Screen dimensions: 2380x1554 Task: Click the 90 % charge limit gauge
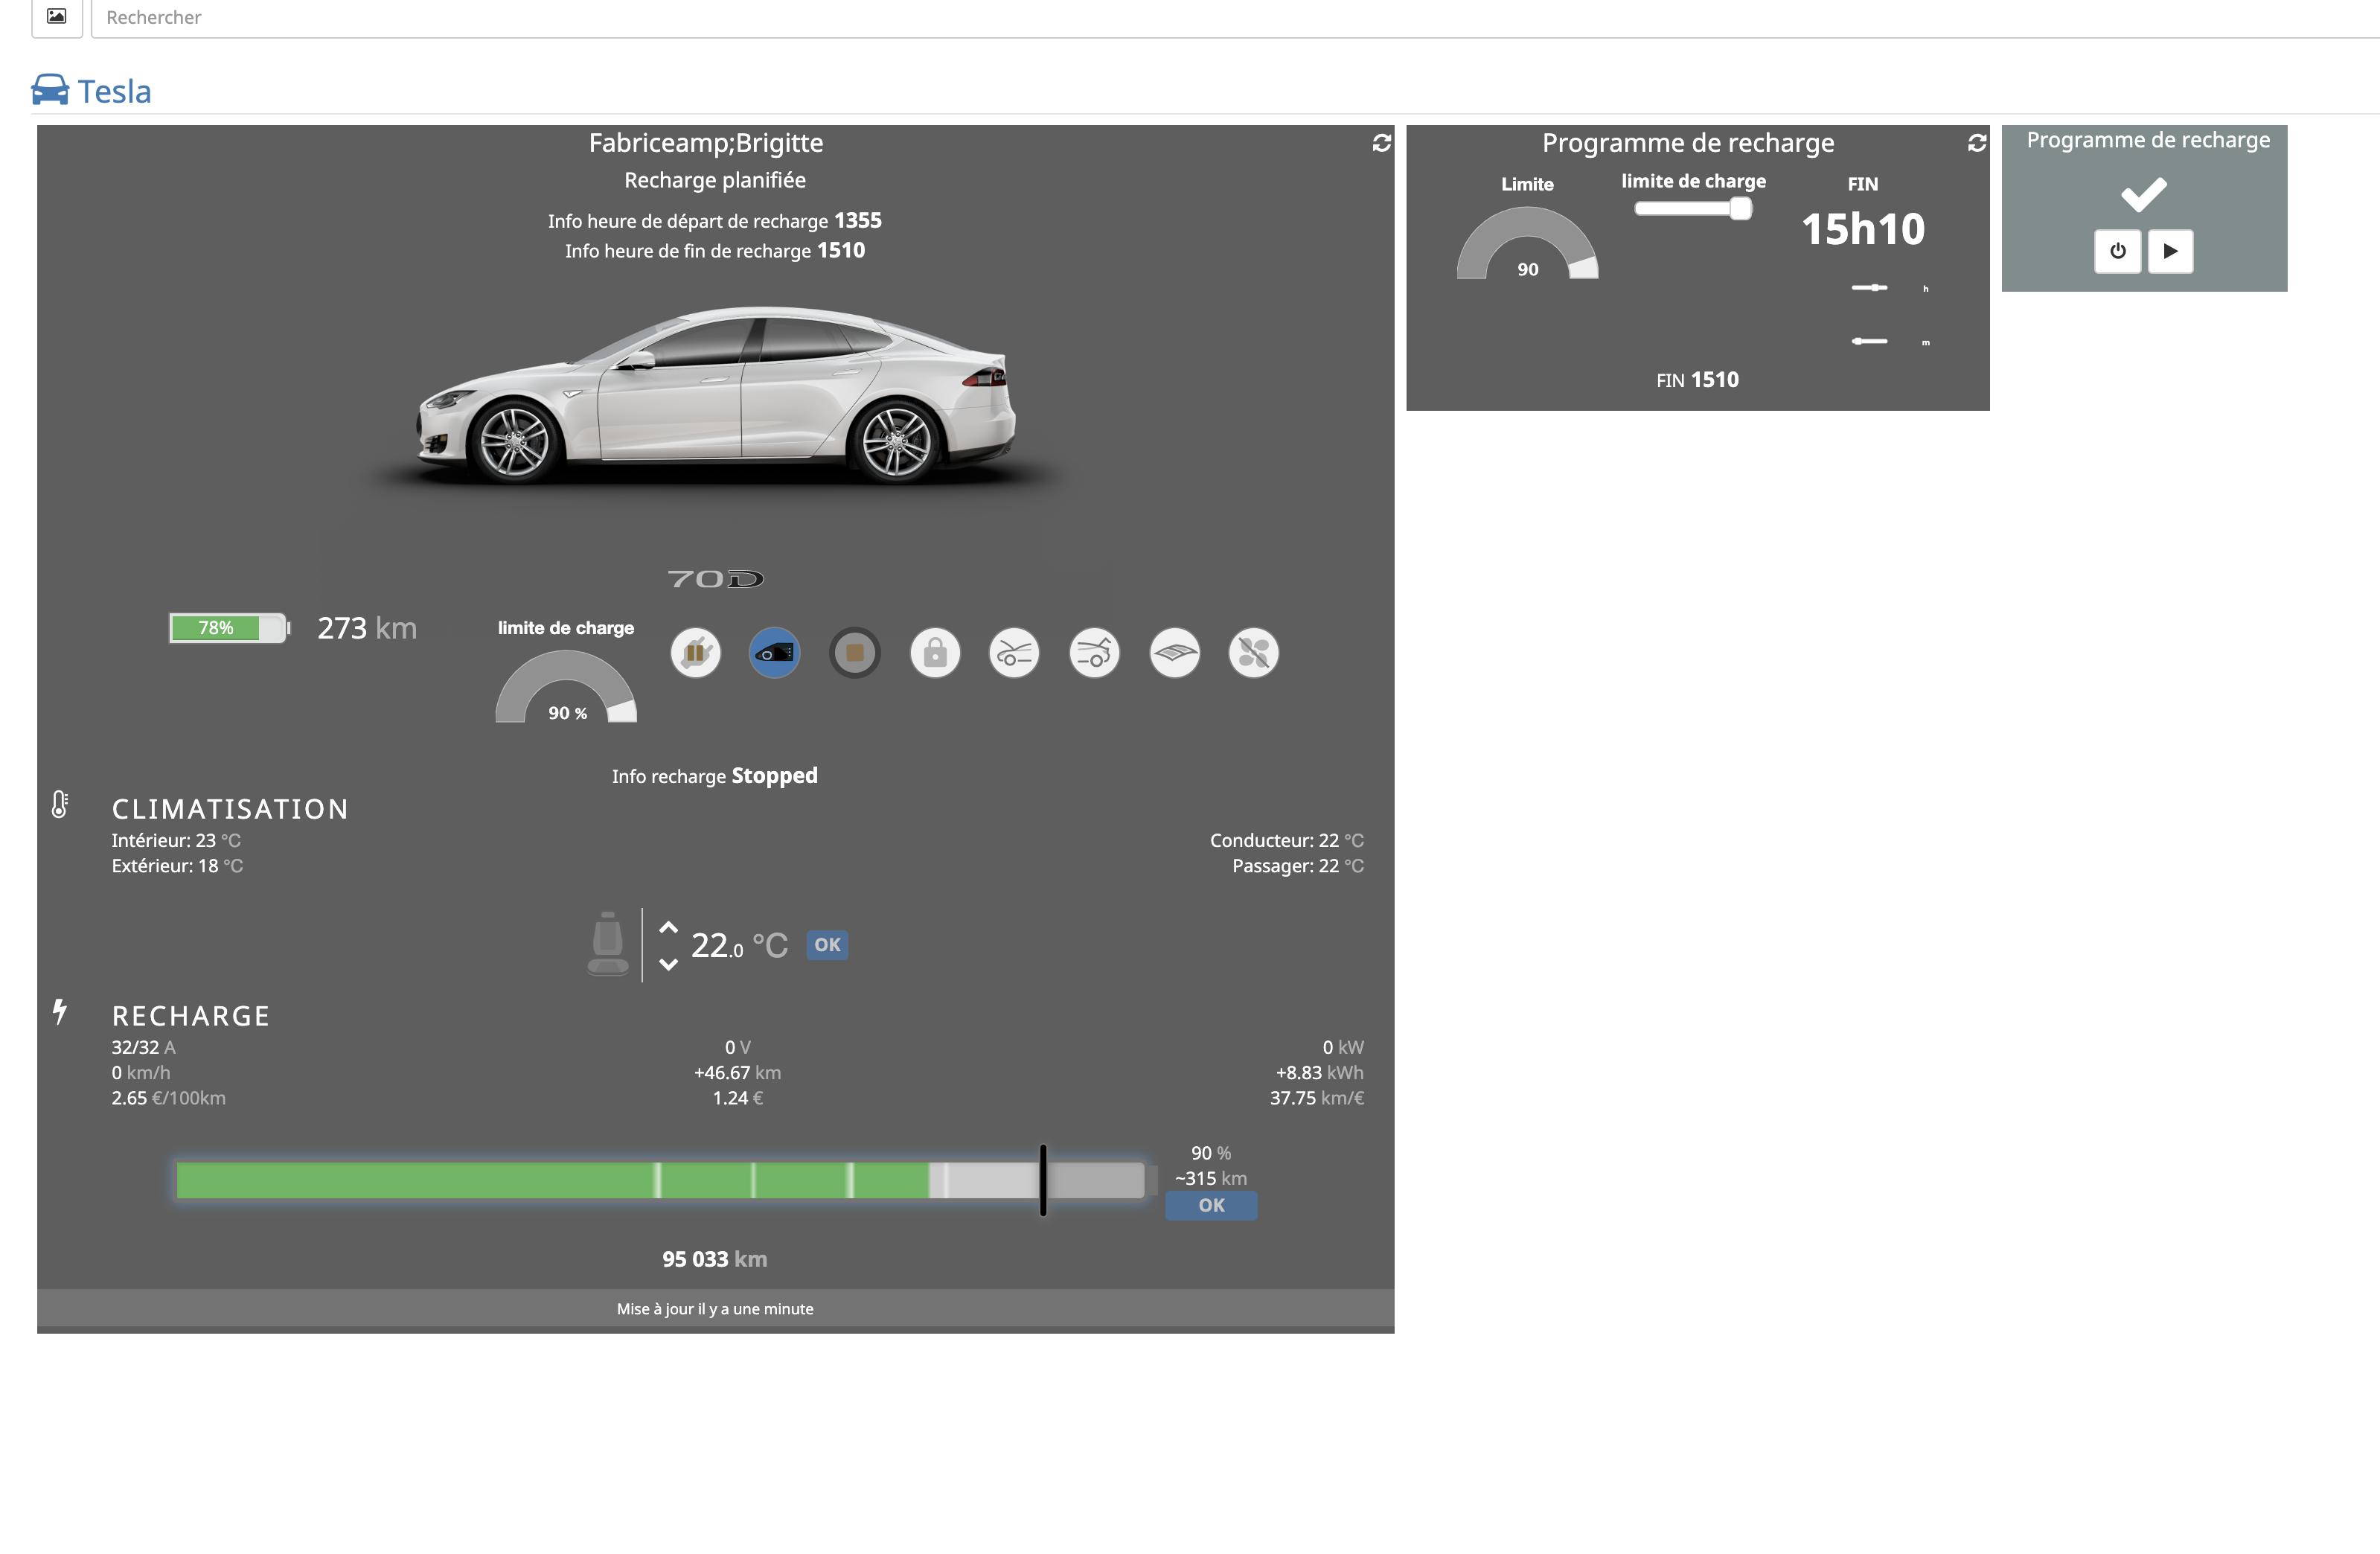(x=566, y=687)
